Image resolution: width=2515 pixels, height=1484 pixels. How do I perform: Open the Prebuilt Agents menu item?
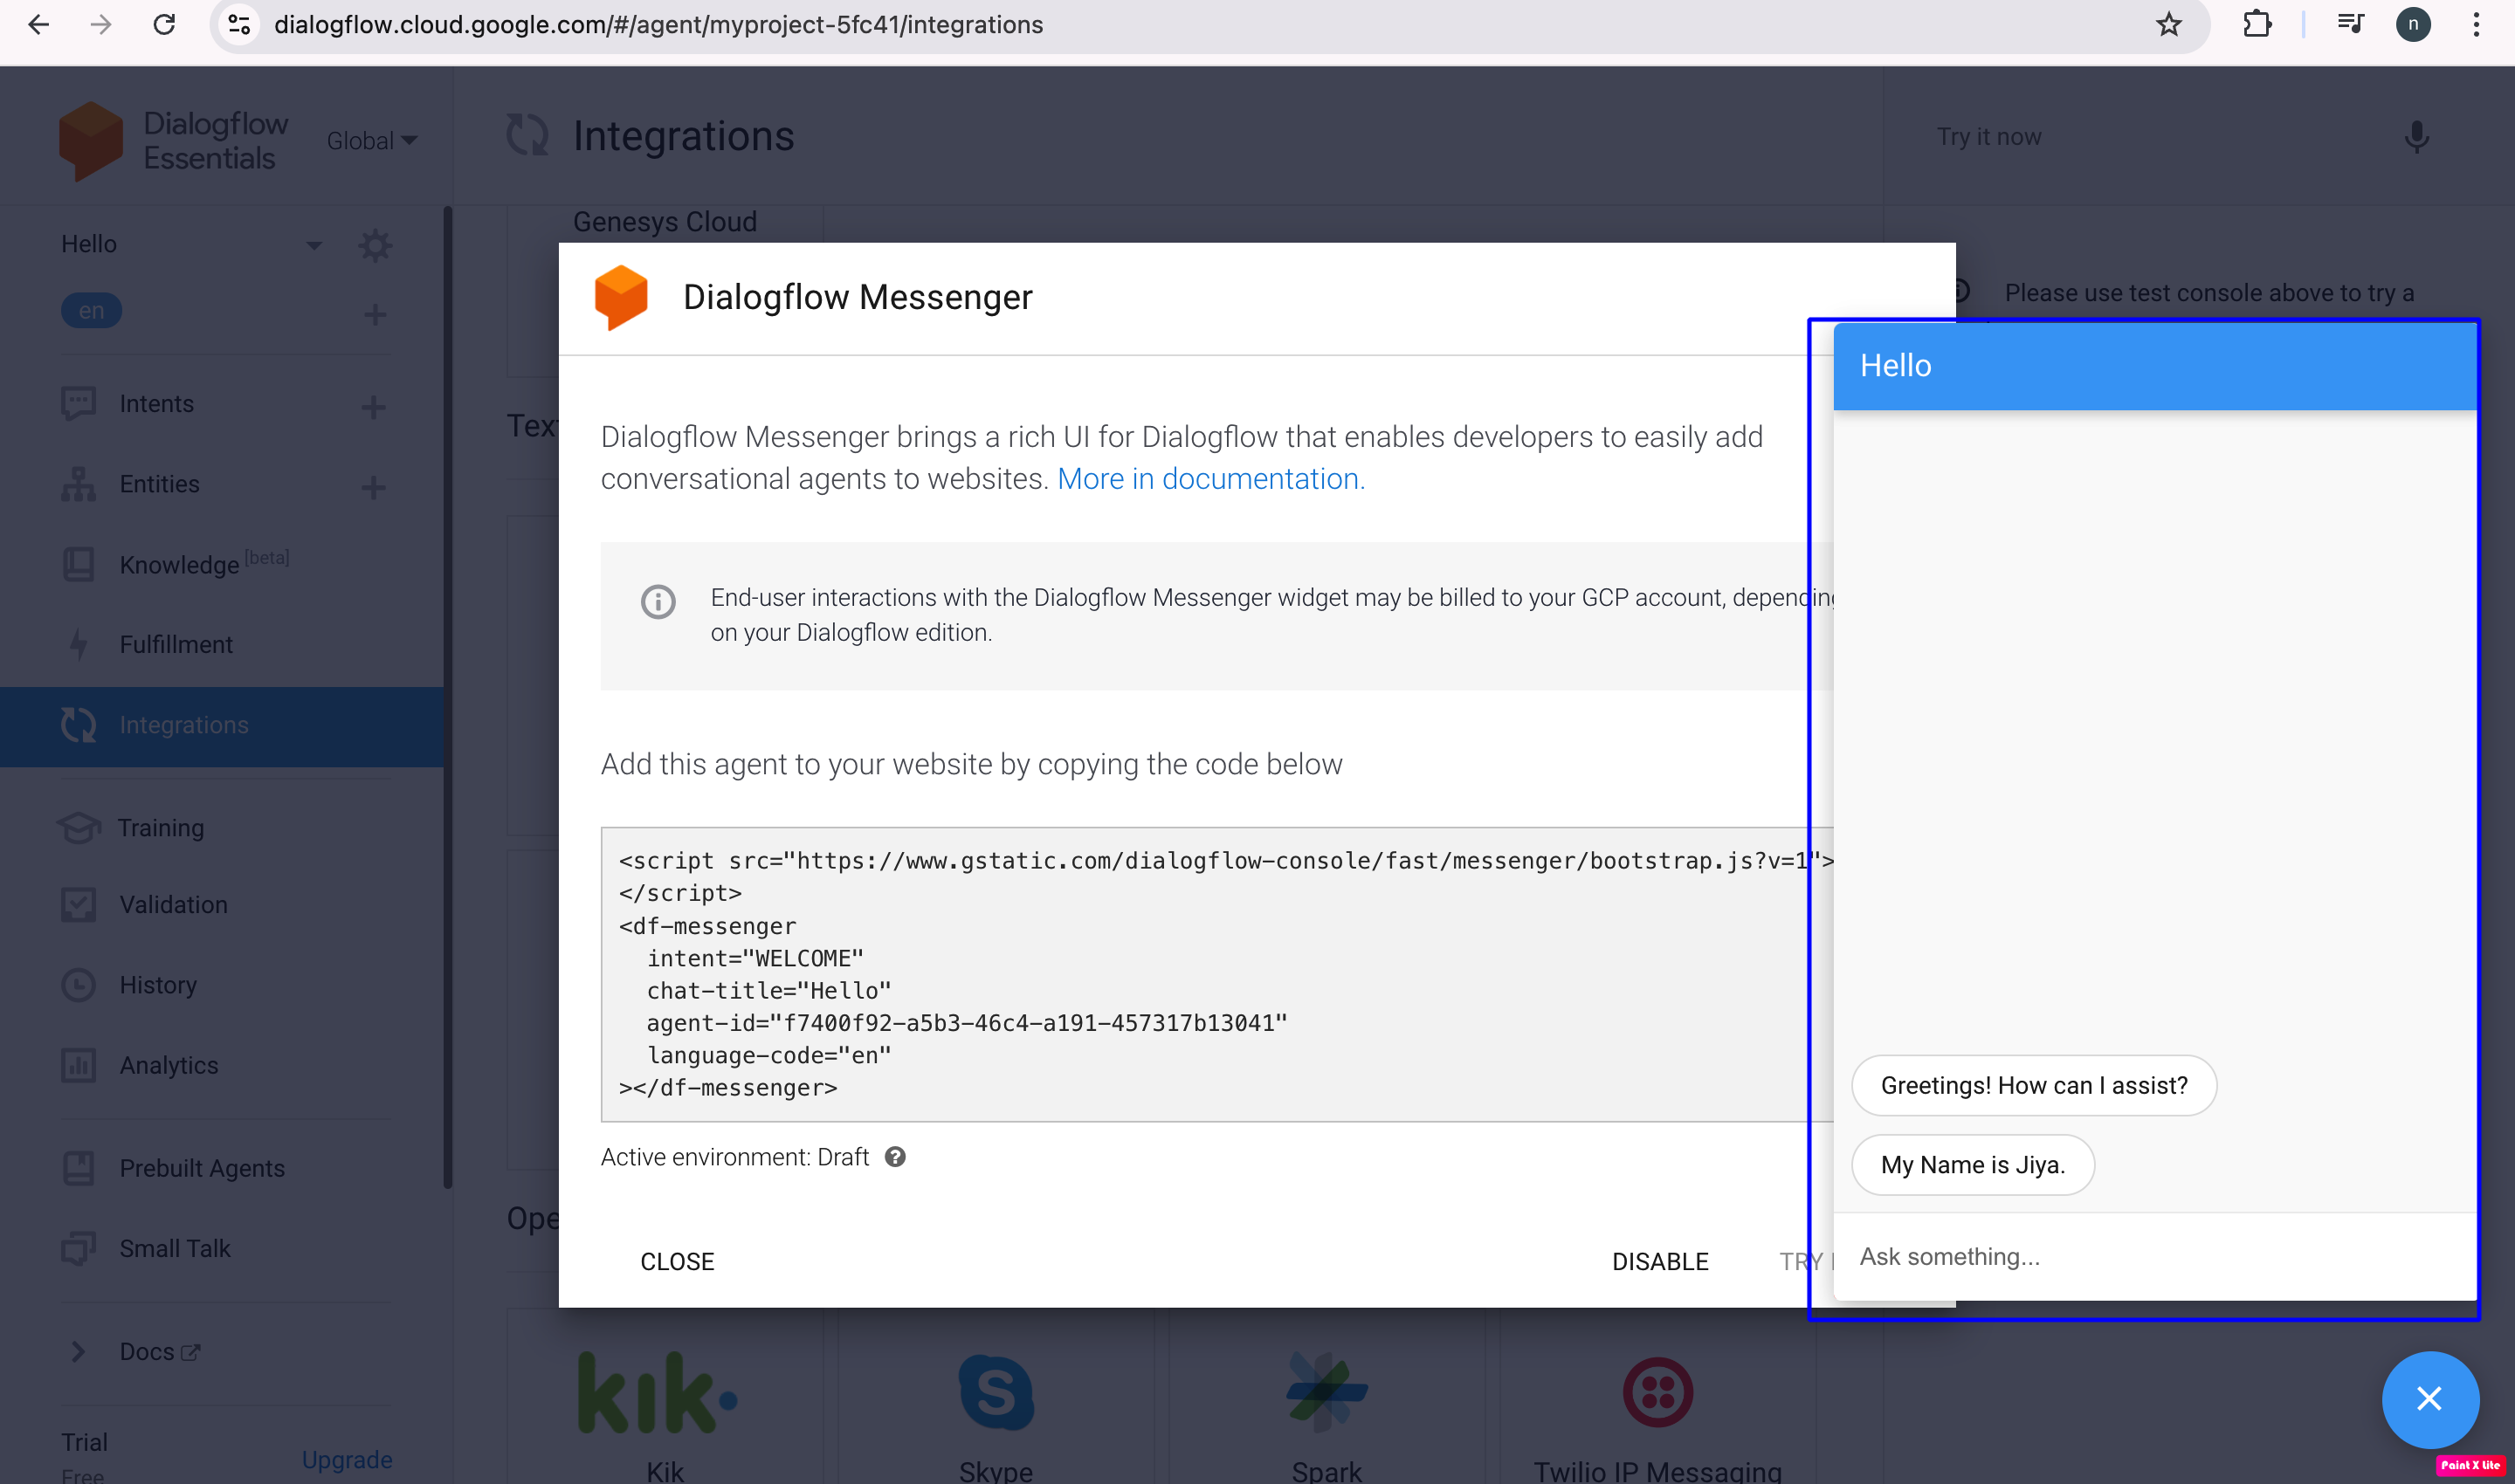coord(200,1168)
